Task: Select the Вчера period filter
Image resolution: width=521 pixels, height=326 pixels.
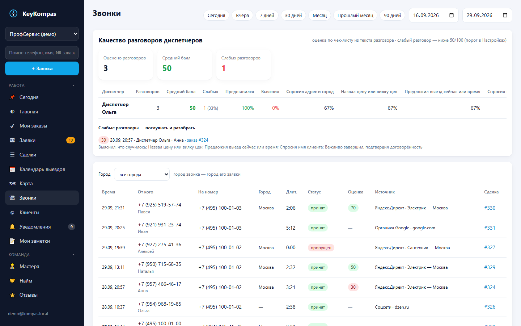Action: point(242,15)
